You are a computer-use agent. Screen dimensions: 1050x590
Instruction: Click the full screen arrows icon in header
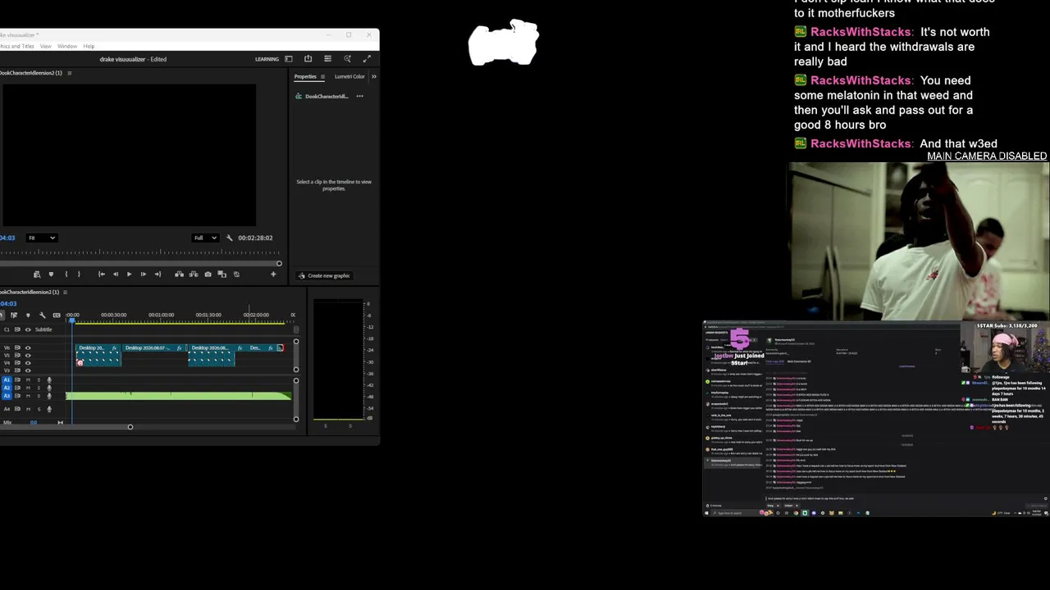point(367,59)
